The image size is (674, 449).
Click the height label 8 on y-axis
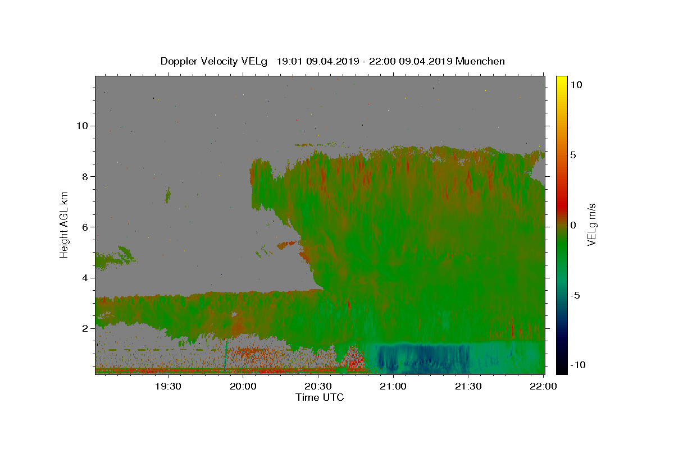point(84,176)
